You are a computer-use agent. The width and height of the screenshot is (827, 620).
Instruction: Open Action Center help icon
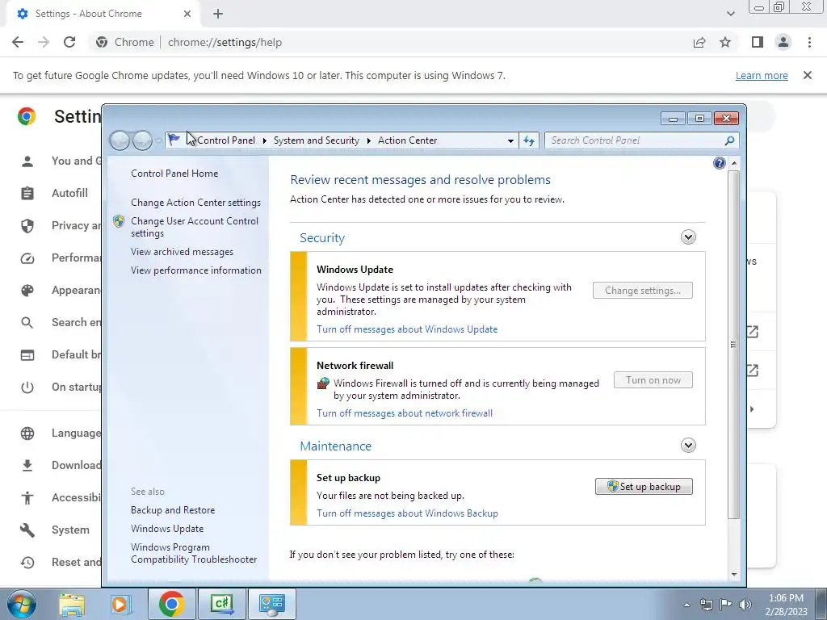(x=720, y=163)
